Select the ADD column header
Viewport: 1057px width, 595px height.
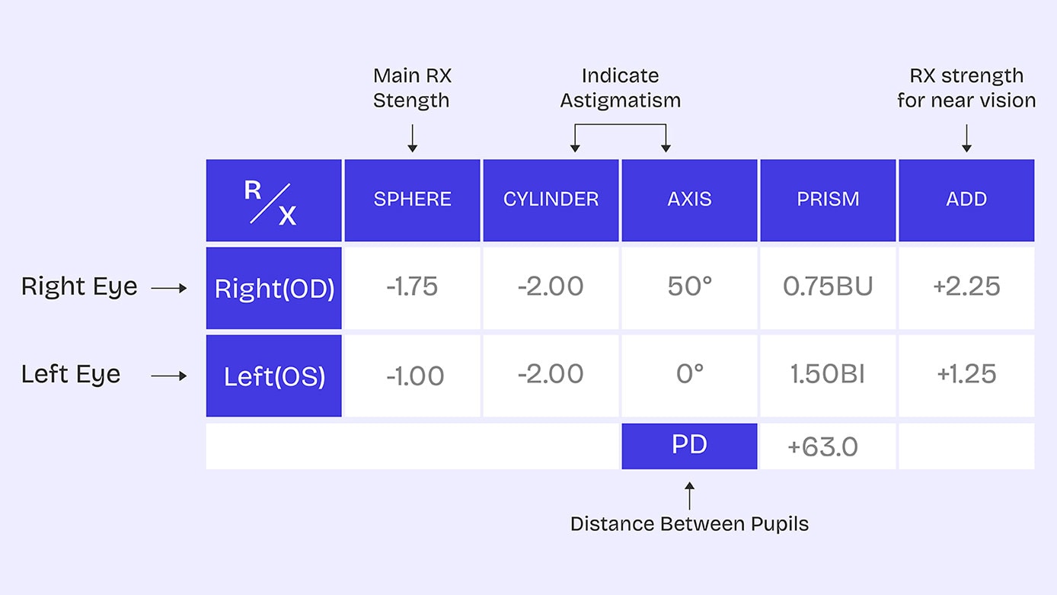(966, 200)
